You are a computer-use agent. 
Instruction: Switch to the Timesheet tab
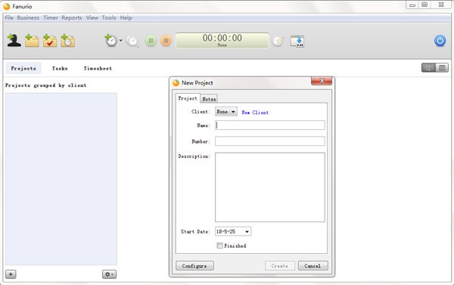tap(98, 68)
